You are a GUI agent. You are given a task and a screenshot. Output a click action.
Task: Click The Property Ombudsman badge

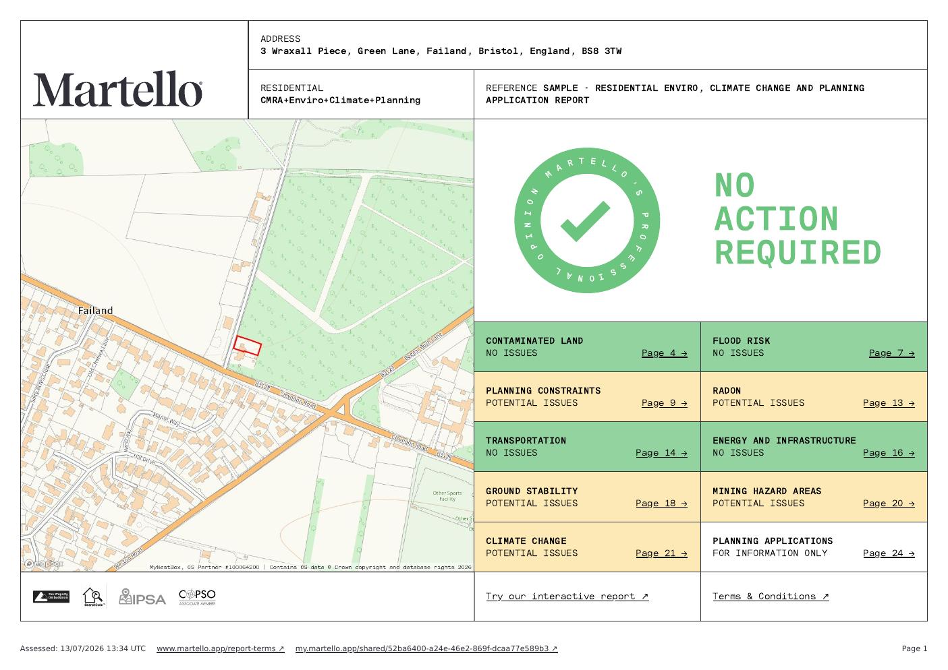click(51, 597)
